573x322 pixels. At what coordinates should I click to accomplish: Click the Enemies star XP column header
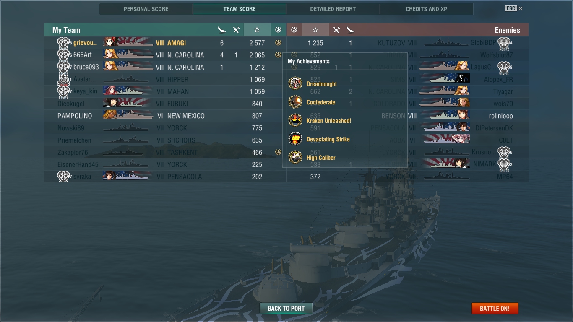point(315,30)
